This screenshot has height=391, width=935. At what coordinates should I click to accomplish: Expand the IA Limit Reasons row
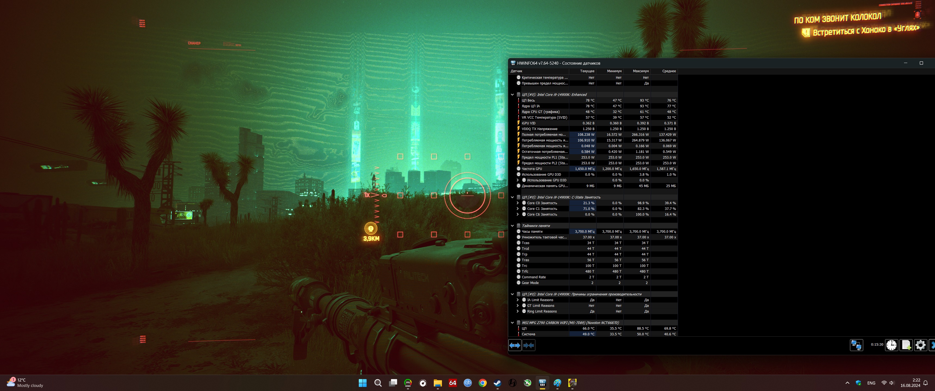[518, 300]
